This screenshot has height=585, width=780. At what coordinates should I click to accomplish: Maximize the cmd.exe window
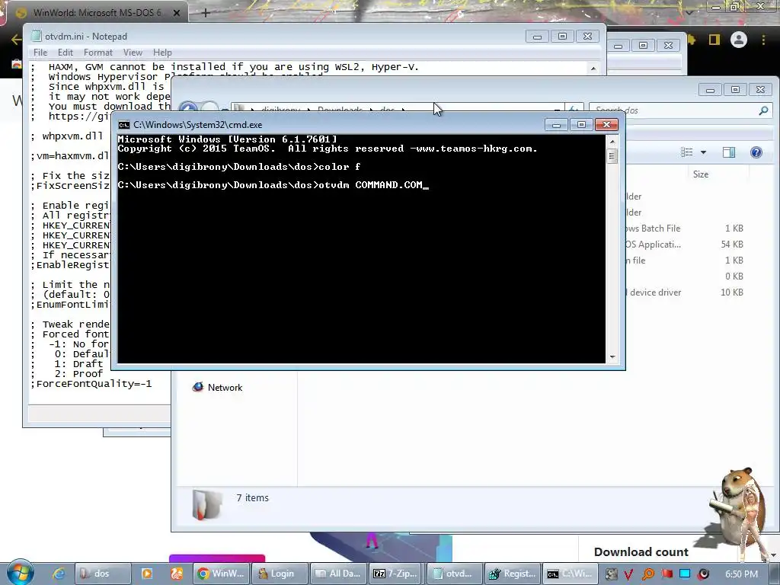click(x=581, y=125)
